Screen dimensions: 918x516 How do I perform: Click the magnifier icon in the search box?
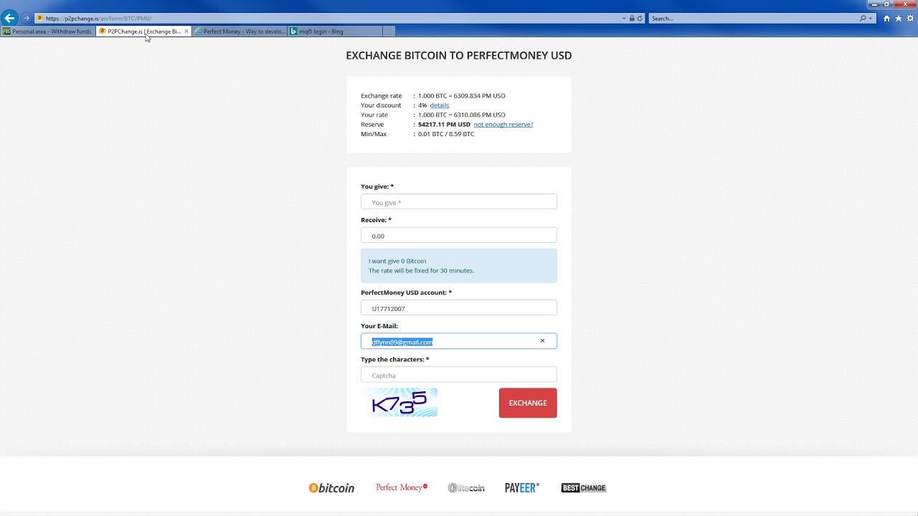click(x=863, y=19)
